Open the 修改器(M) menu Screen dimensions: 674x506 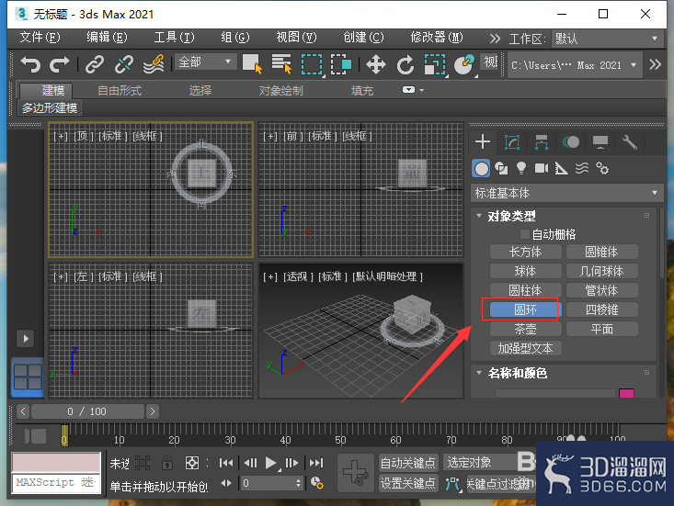click(436, 38)
